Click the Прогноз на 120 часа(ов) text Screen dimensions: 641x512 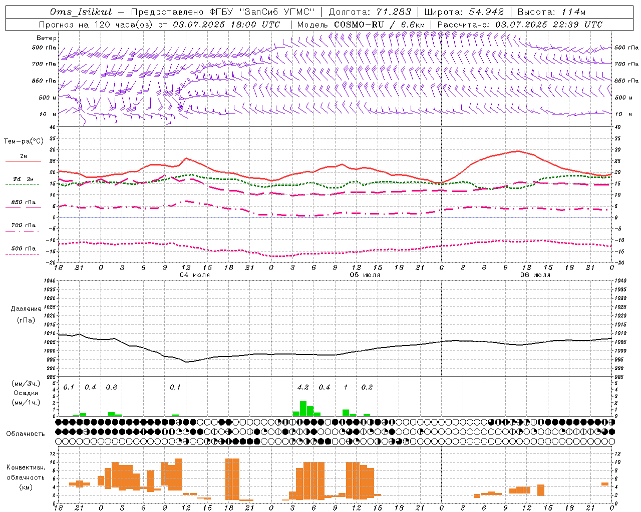(x=96, y=24)
